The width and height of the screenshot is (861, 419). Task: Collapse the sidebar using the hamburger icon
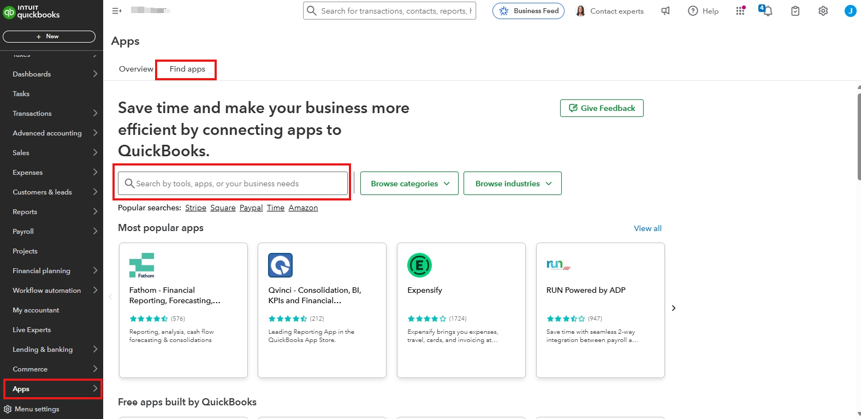116,10
